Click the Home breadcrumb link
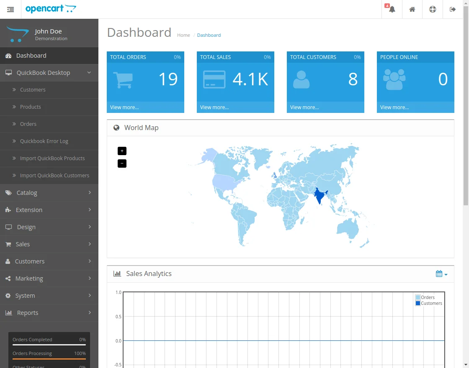469x368 pixels. click(183, 35)
